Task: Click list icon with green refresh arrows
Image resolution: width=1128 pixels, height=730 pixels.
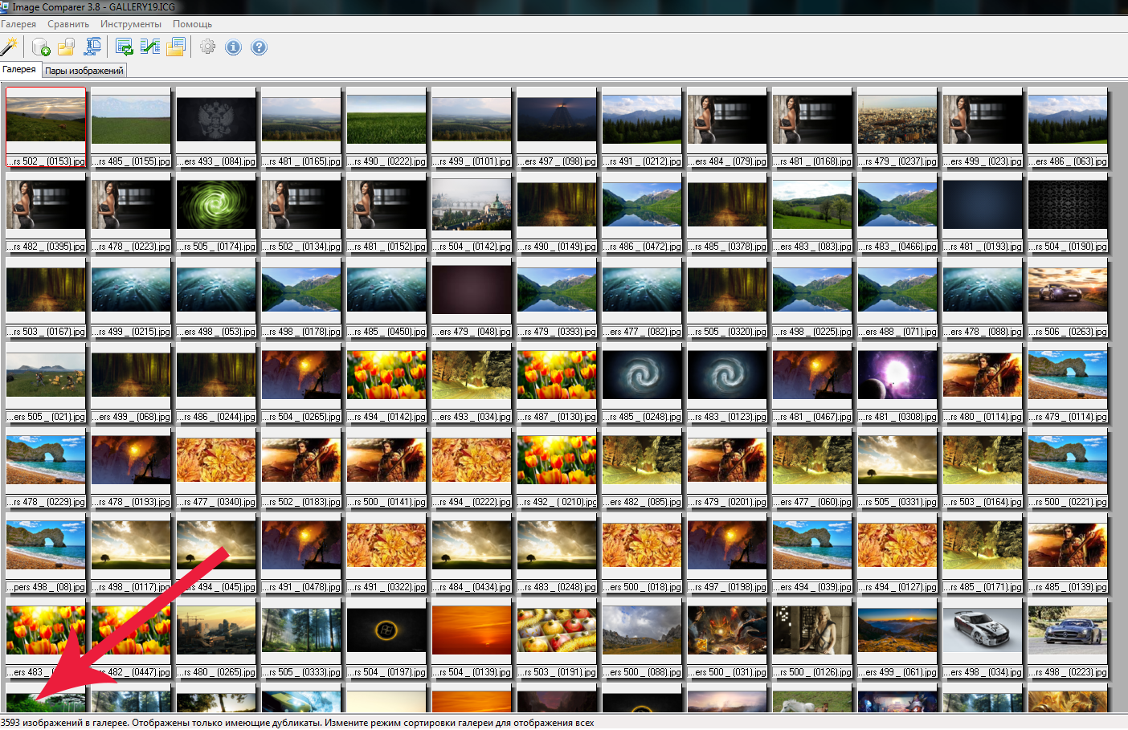Action: click(x=125, y=47)
